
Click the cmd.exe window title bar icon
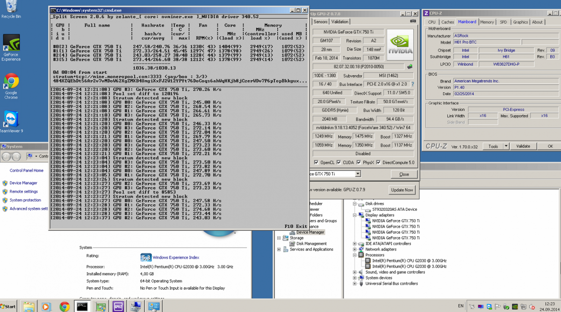pyautogui.click(x=53, y=10)
